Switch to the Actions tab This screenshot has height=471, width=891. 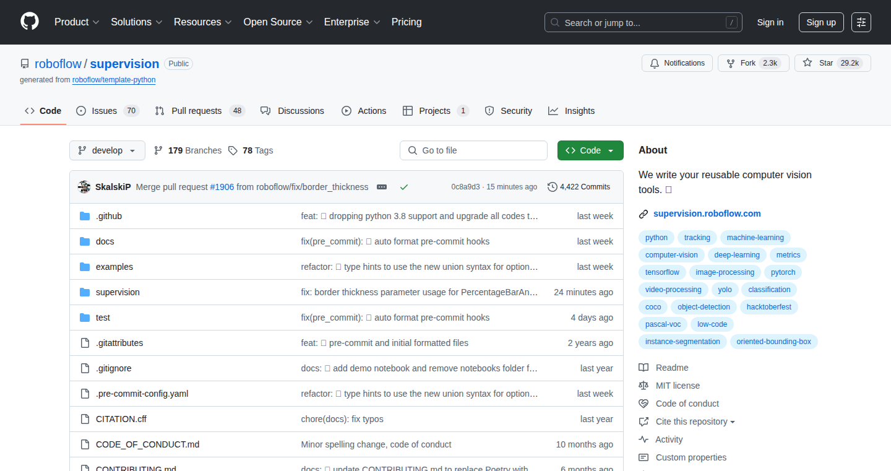coord(364,111)
